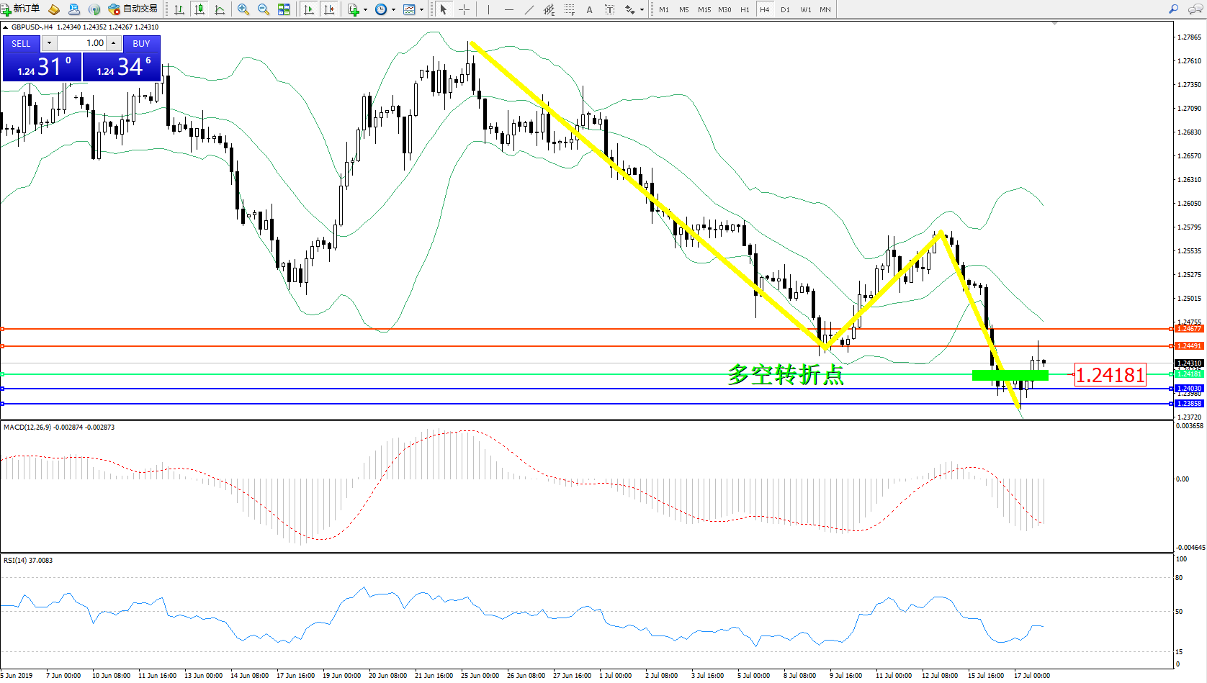
Task: Click the New Order (新订单) button
Action: click(x=20, y=9)
